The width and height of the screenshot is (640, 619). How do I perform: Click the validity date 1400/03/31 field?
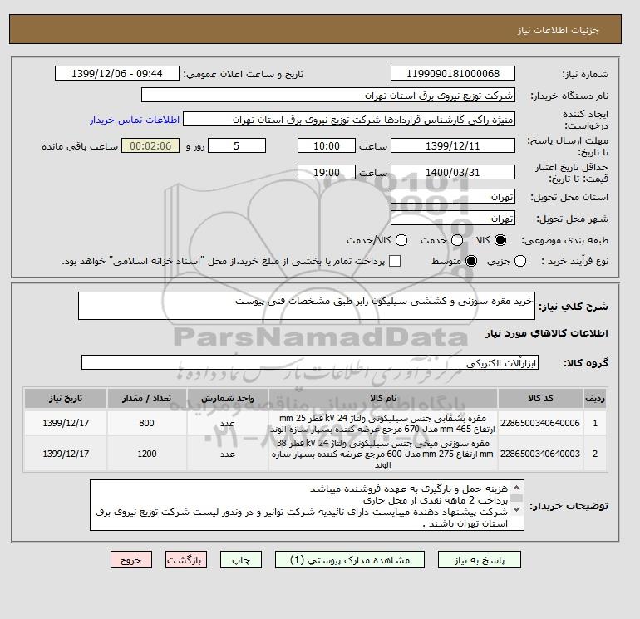(x=453, y=172)
